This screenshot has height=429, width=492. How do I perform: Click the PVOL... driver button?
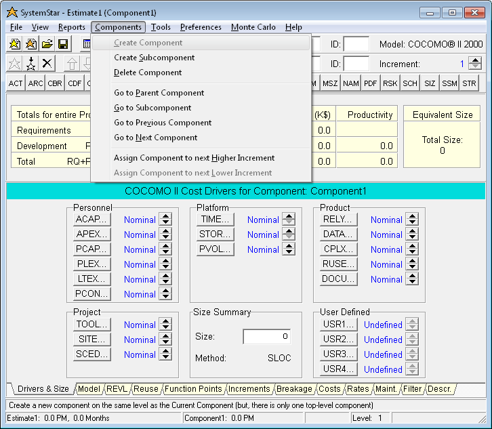pos(216,249)
